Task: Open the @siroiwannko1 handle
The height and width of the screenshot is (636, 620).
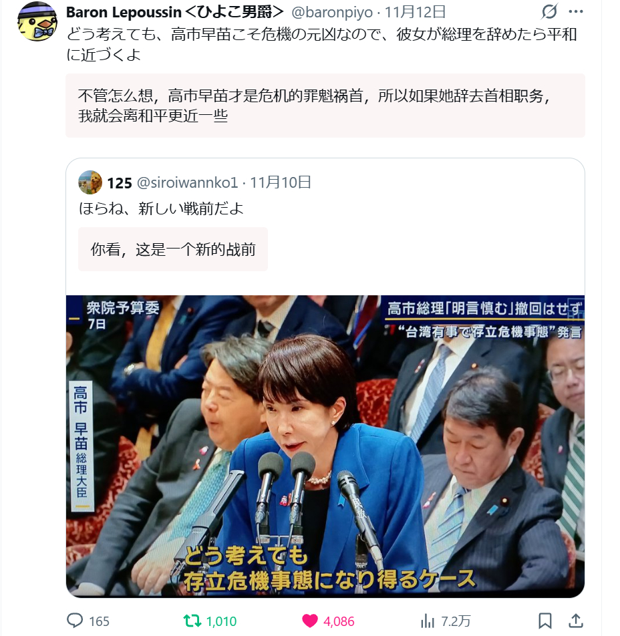Action: coord(188,182)
